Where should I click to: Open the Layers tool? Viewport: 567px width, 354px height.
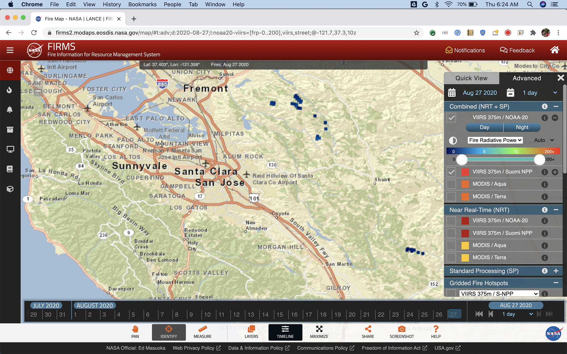click(x=251, y=332)
